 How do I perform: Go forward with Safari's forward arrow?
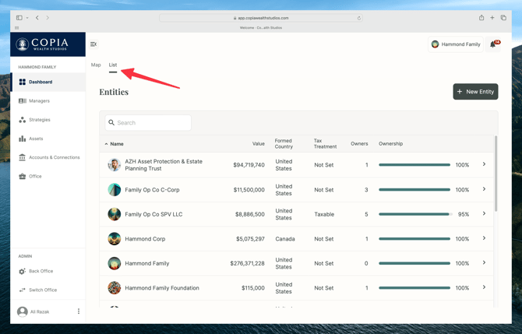point(48,18)
